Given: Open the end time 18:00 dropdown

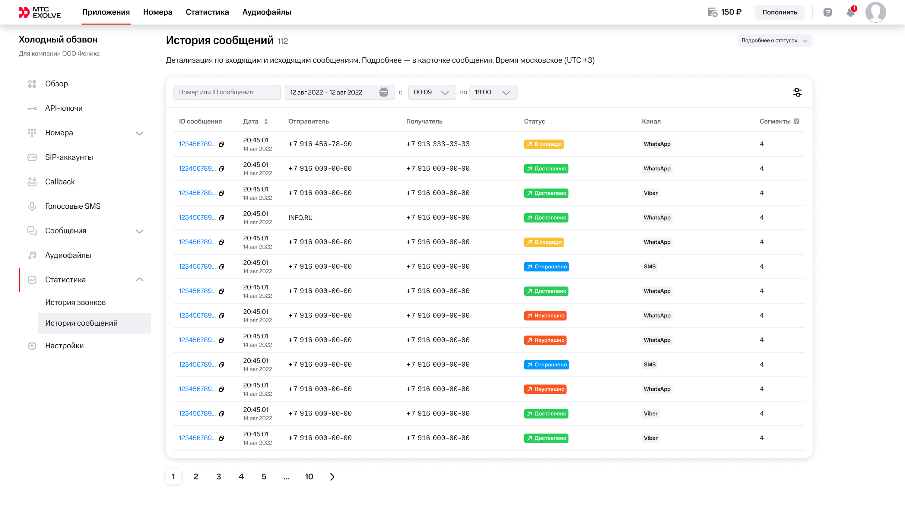Looking at the screenshot, I should (493, 92).
